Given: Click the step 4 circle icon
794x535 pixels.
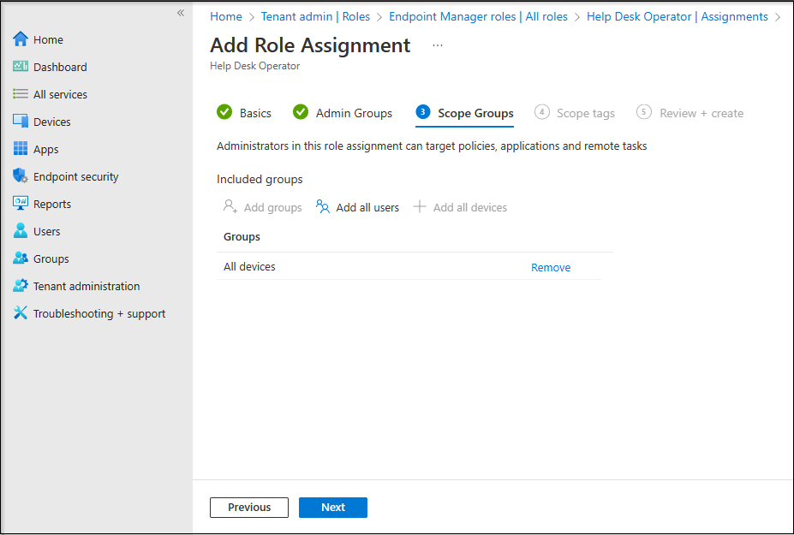Looking at the screenshot, I should 542,112.
